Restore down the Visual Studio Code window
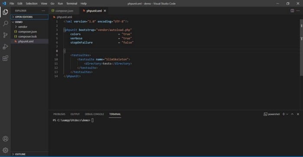Viewport: 303px width, 157px height. point(288,3)
